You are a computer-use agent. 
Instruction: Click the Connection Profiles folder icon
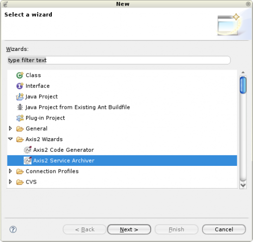(20, 171)
